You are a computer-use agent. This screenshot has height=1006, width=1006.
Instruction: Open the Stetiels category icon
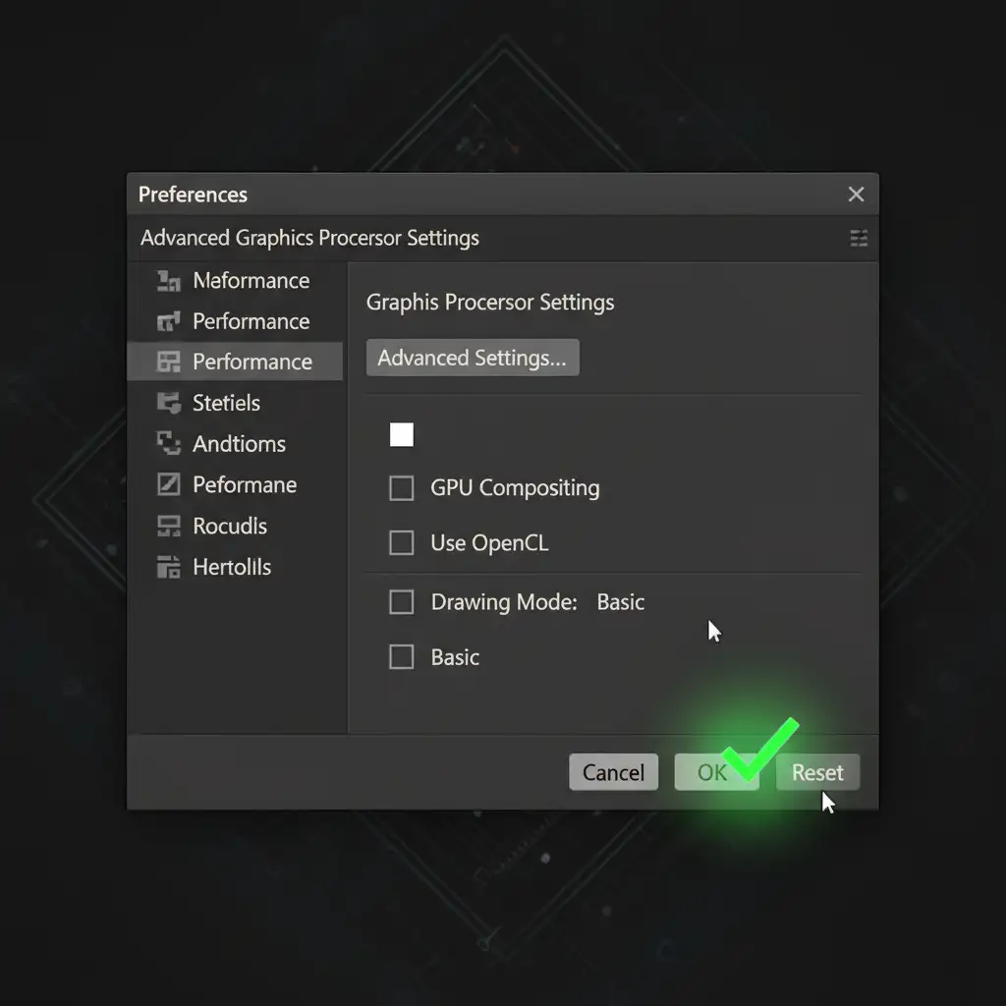click(x=169, y=403)
